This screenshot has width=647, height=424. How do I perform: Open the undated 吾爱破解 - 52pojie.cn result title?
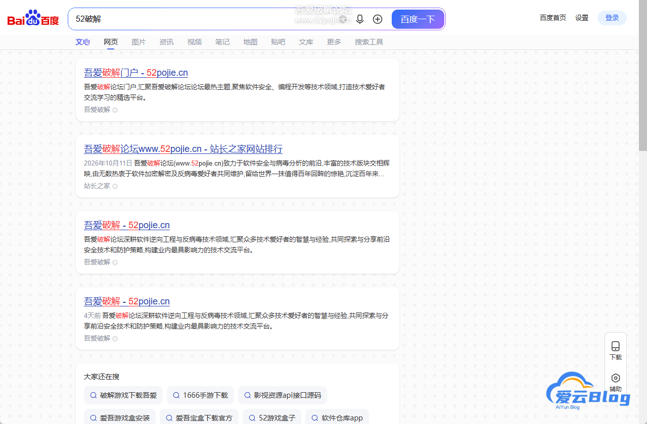tap(127, 225)
